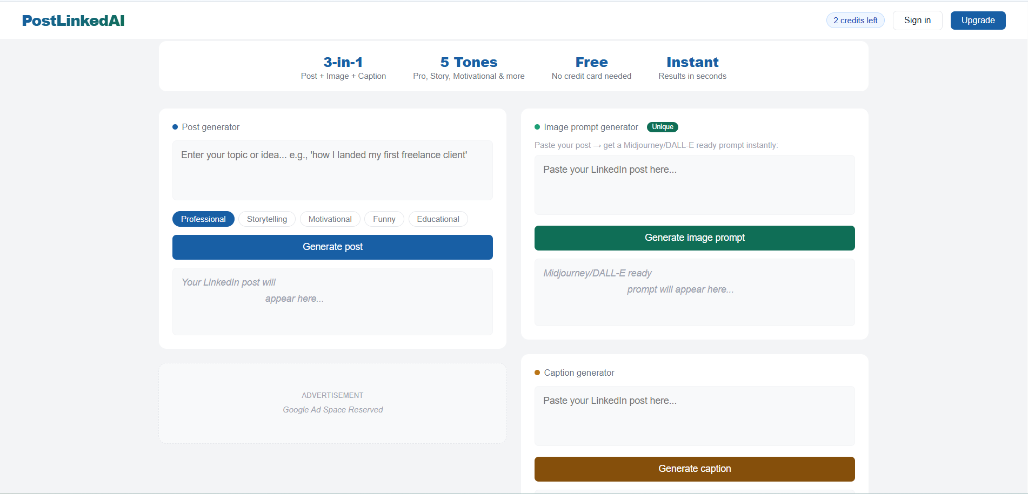This screenshot has height=494, width=1028.
Task: Choose the Funny tone chip
Action: [384, 219]
